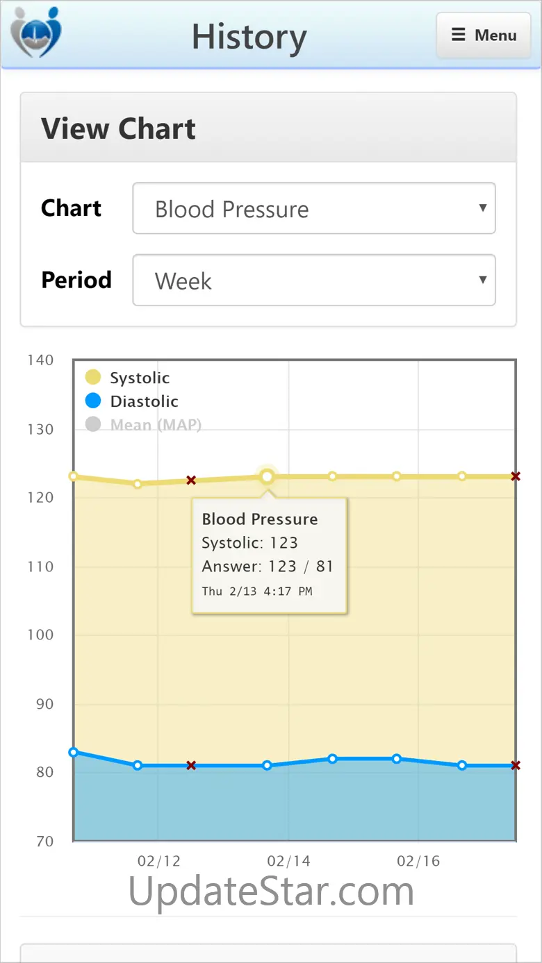Click the last systolic red X marker
This screenshot has width=542, height=963.
[x=515, y=476]
